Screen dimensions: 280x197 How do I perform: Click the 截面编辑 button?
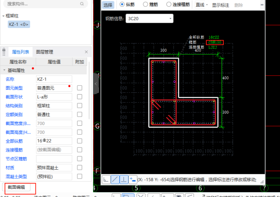[x=16, y=187]
